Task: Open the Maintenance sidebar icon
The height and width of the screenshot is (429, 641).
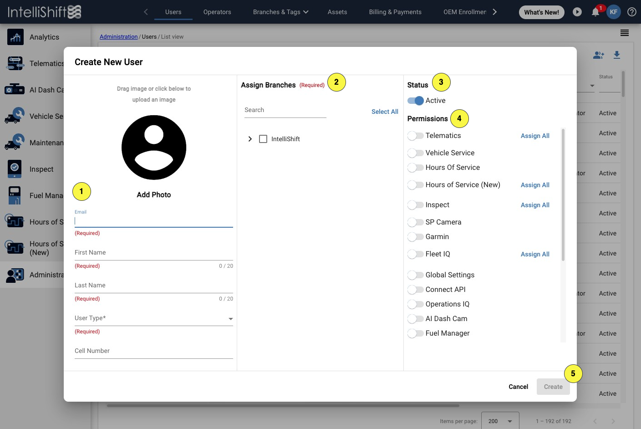Action: pyautogui.click(x=15, y=143)
